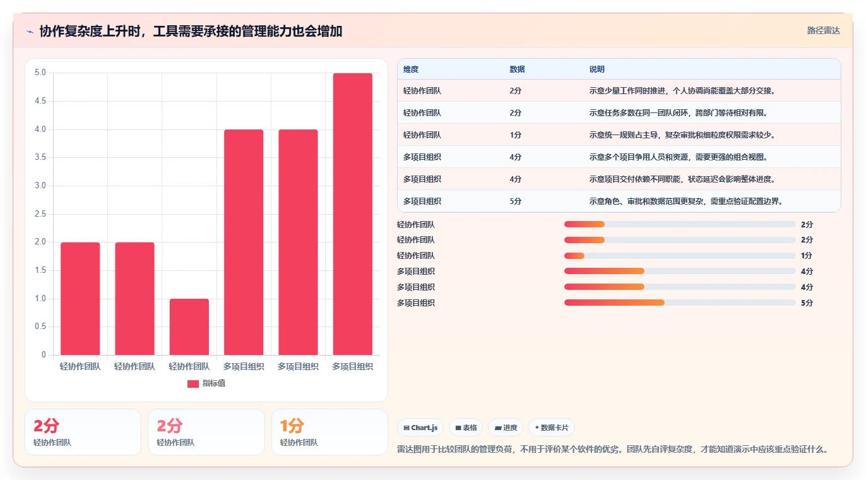Click the 1分 value after its progress bar

click(x=807, y=256)
